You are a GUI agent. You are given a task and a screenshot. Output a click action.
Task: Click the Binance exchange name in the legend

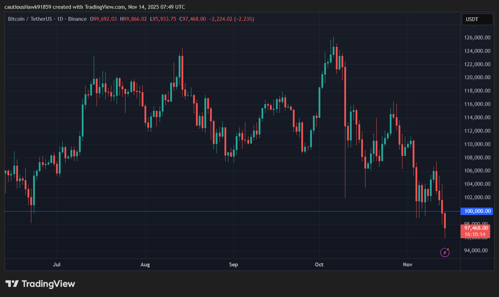[x=77, y=19]
